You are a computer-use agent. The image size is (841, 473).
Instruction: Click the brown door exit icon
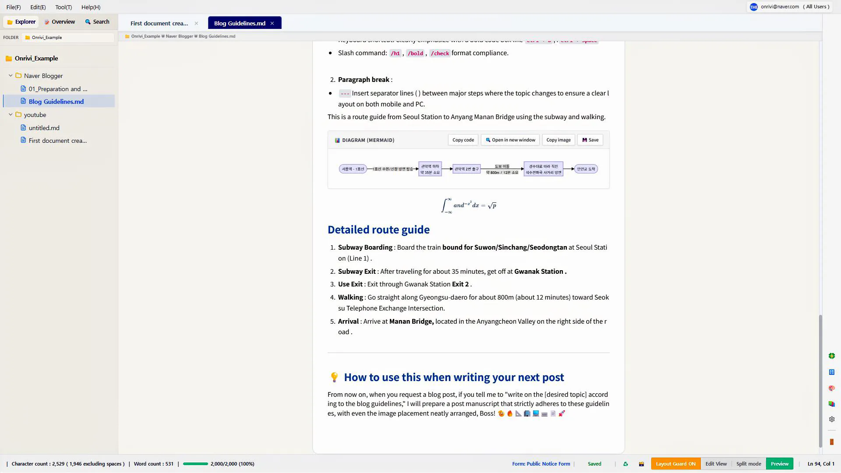pos(831,442)
